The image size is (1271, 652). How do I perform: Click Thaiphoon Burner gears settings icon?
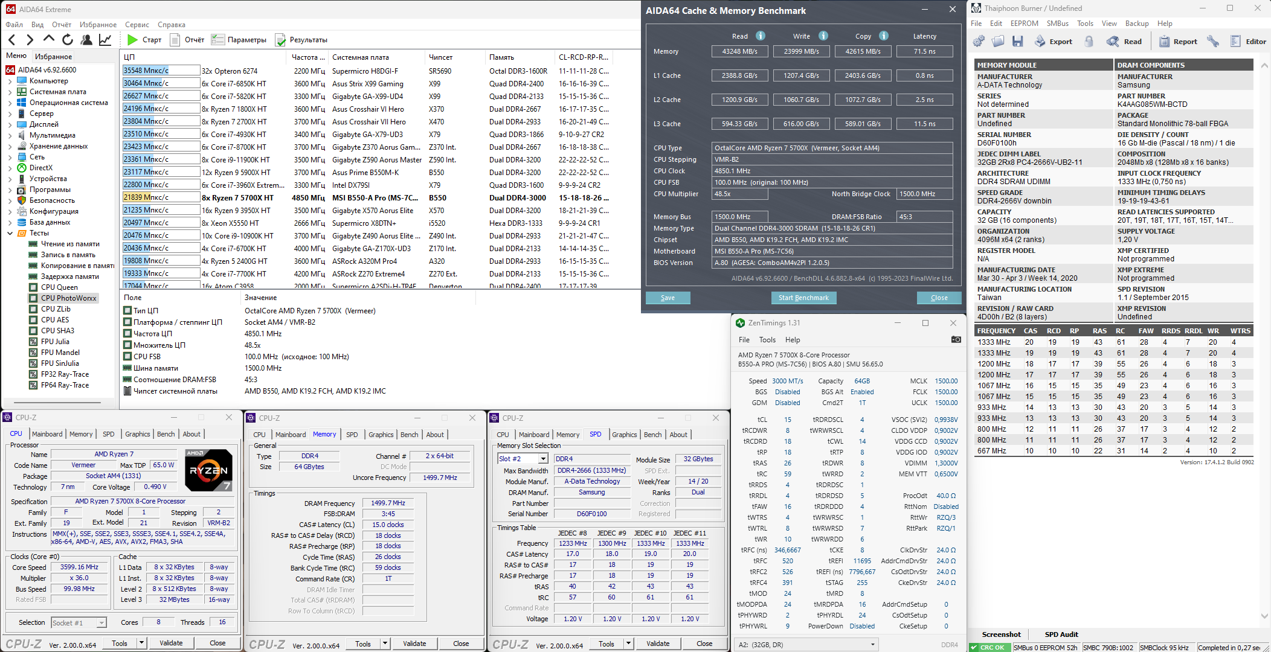coord(979,41)
